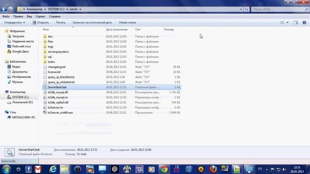This screenshot has height=174, width=310.
Task: Open the Справка menu
Action: point(55,16)
